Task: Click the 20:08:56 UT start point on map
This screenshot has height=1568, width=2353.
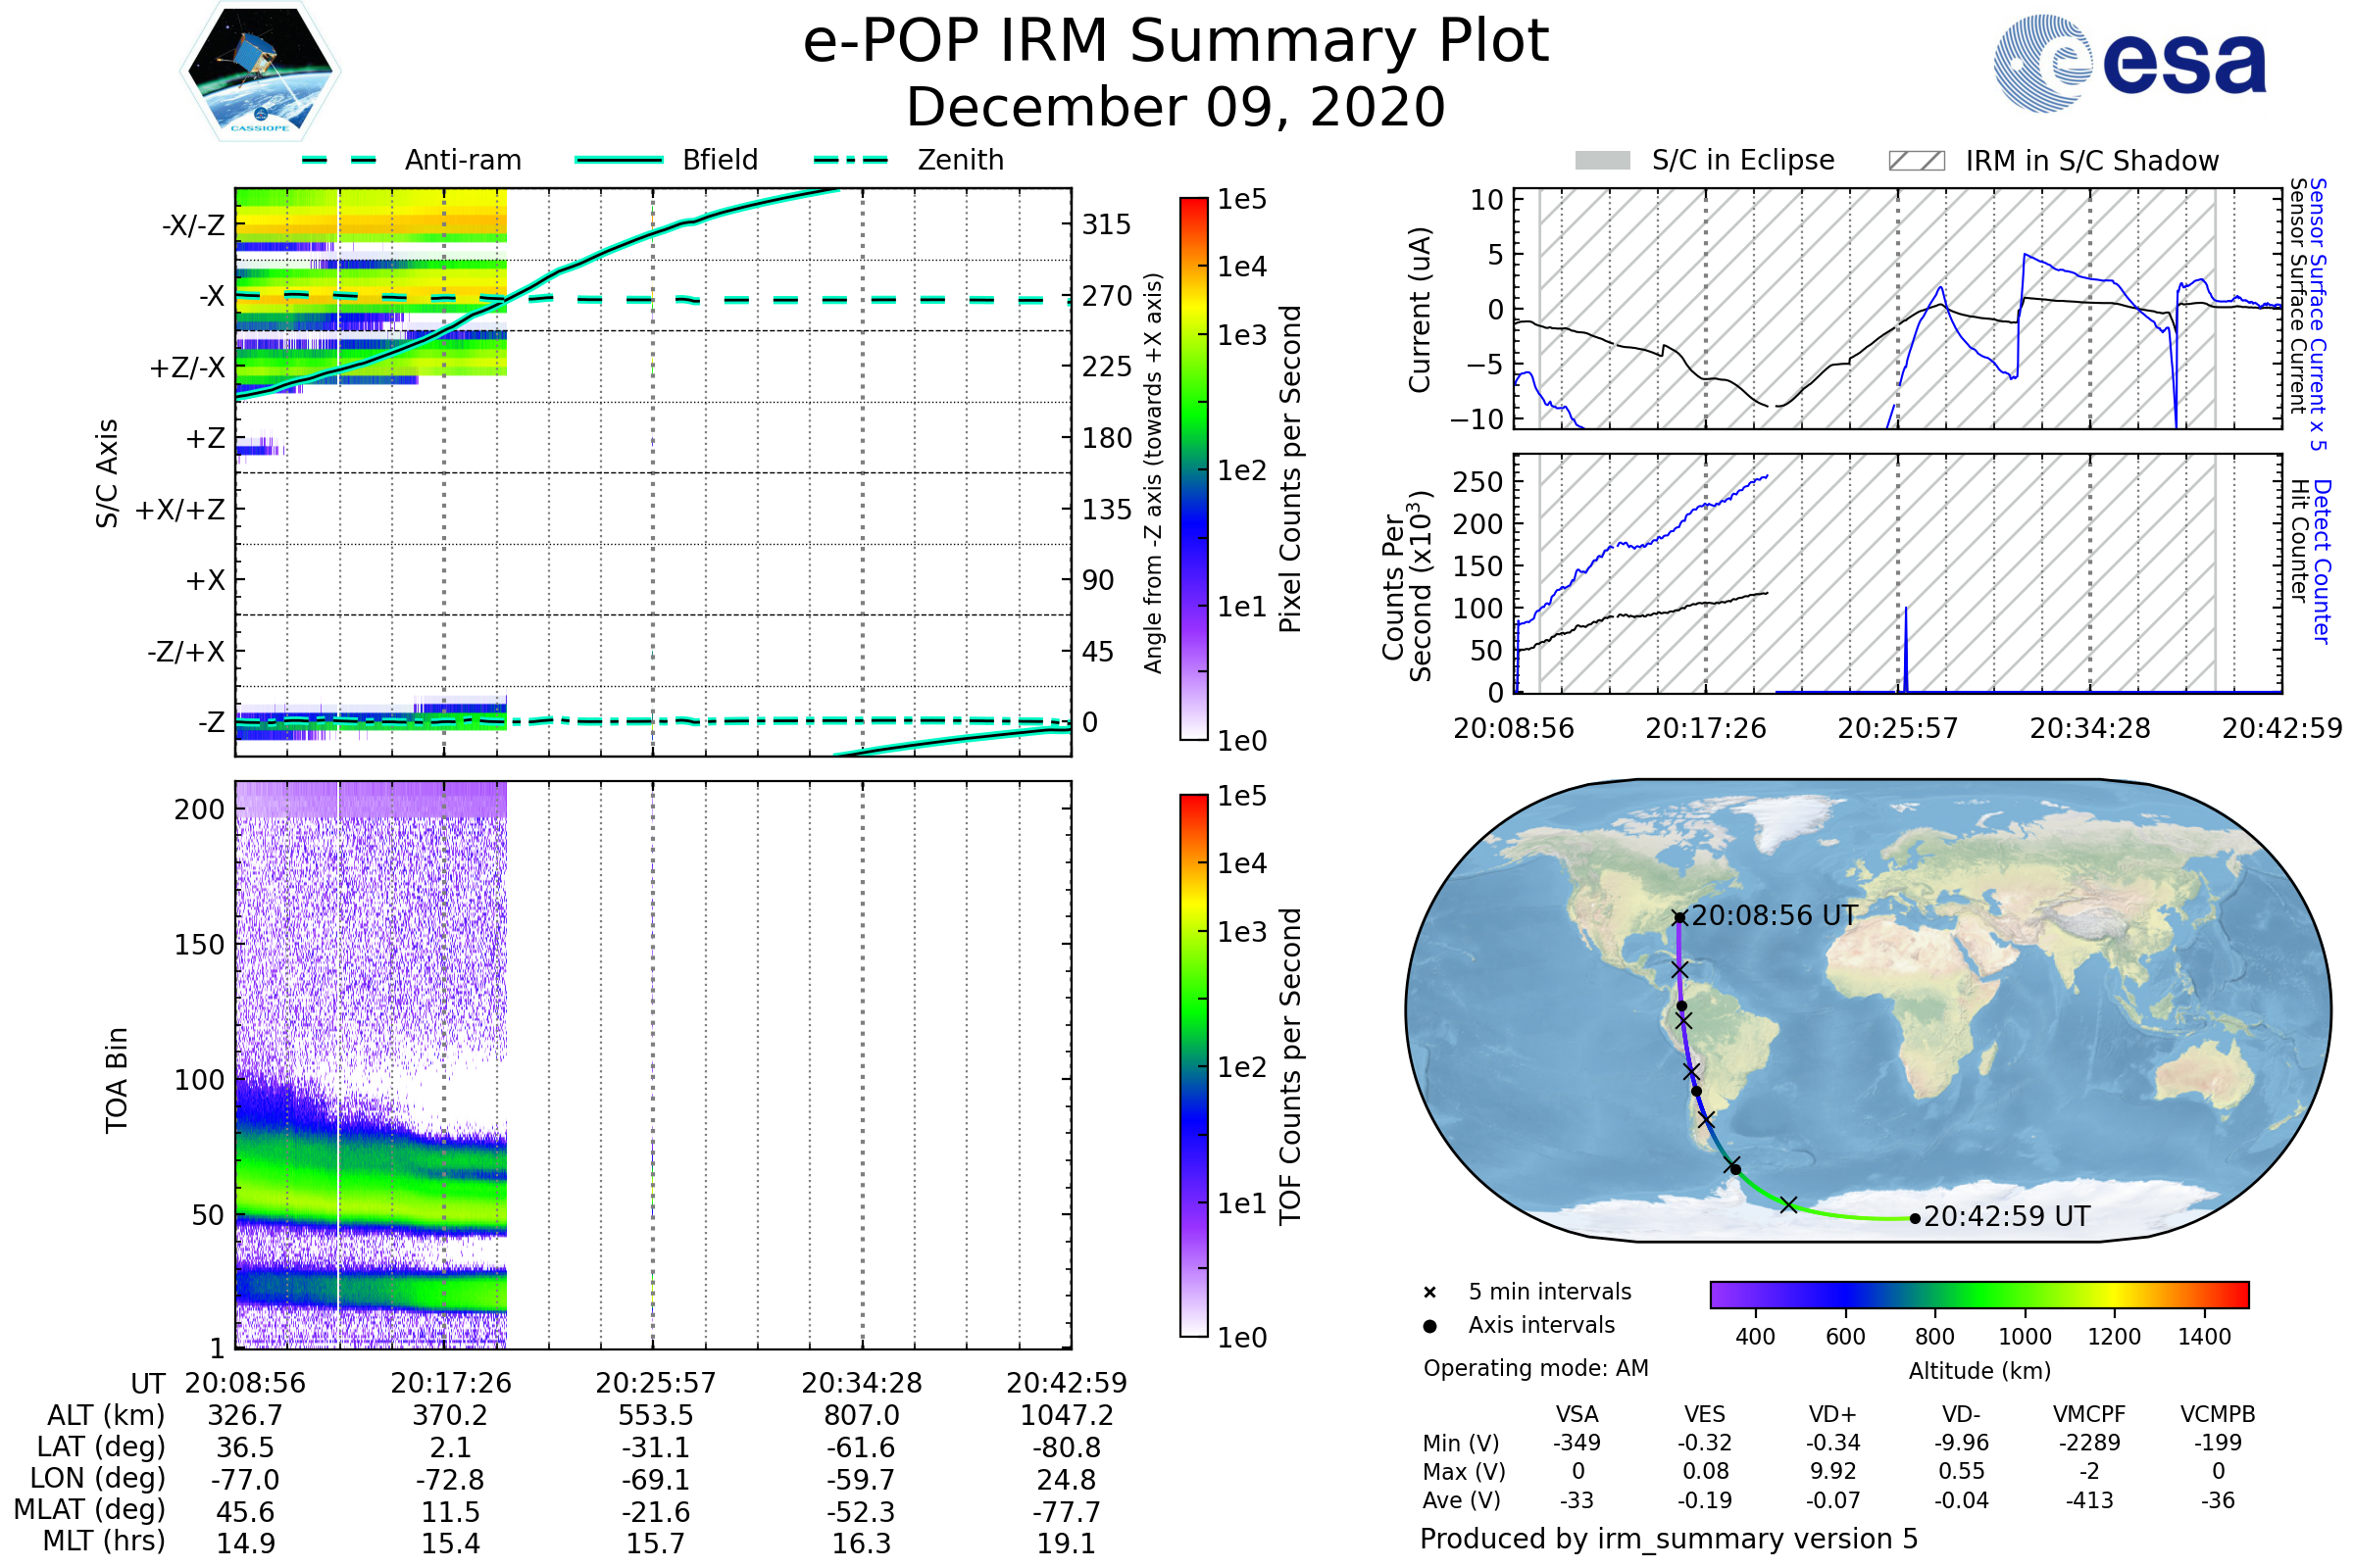Action: 1679,917
